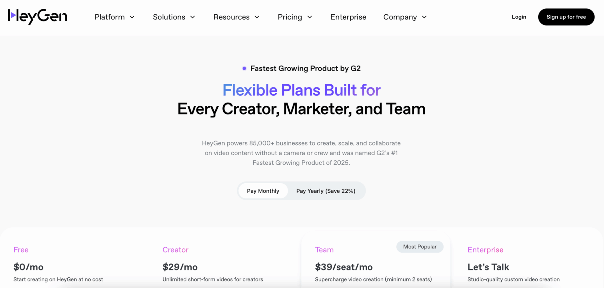Image resolution: width=604 pixels, height=288 pixels.
Task: Select the Free plan heading
Action: coord(21,250)
